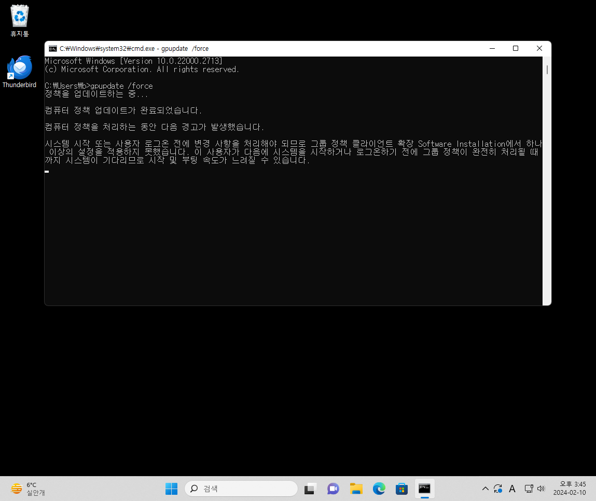Open Task View on the taskbar
Viewport: 596px width, 501px height.
[310, 489]
